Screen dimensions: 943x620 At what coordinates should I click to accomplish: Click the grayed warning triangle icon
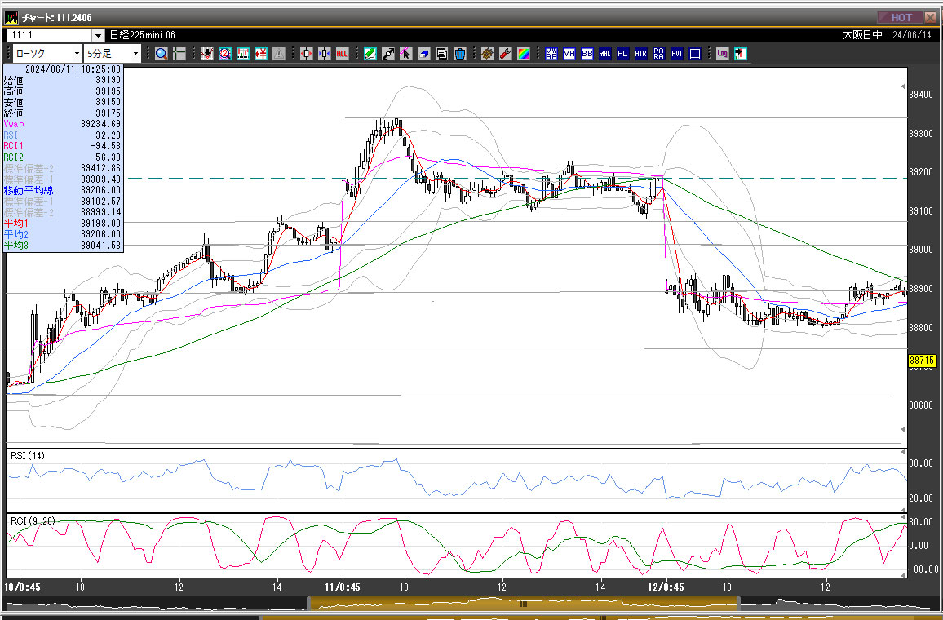(x=279, y=54)
